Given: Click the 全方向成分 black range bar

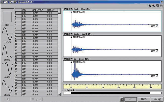Looking at the screenshot, I should (x=111, y=93).
